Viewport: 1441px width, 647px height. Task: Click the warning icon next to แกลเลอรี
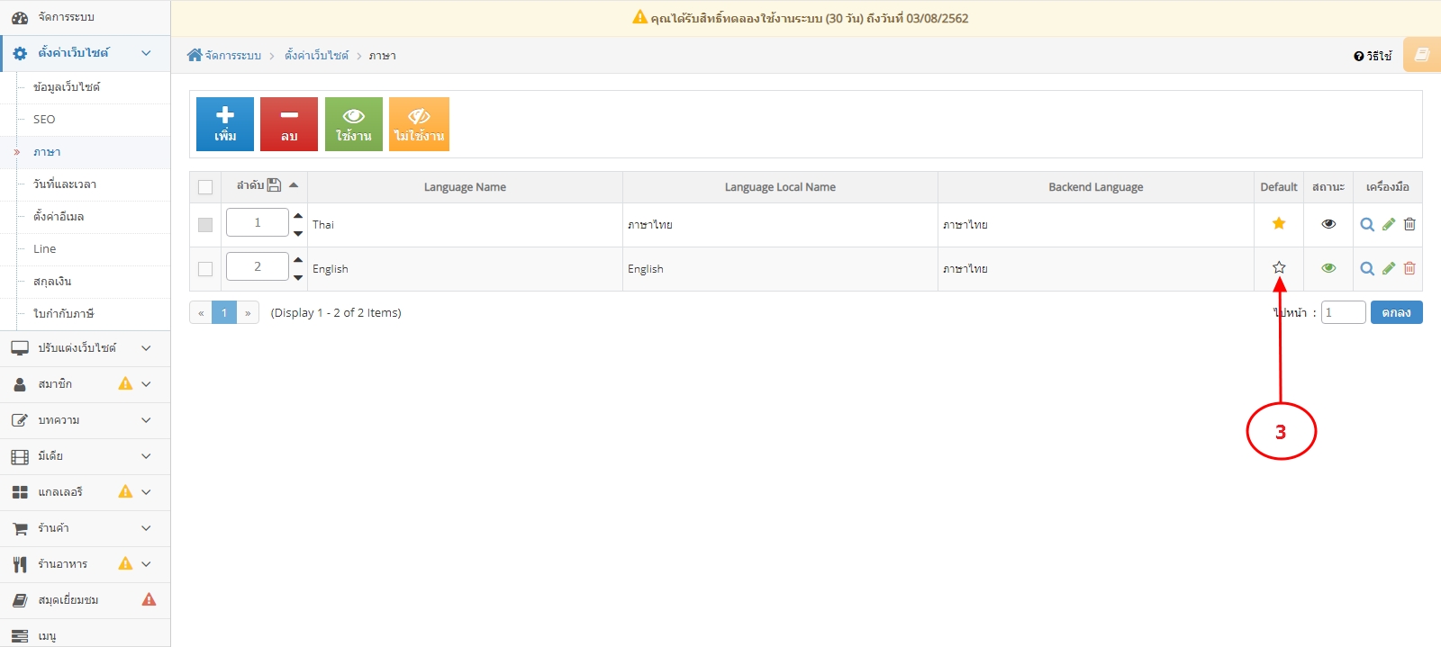coord(125,491)
